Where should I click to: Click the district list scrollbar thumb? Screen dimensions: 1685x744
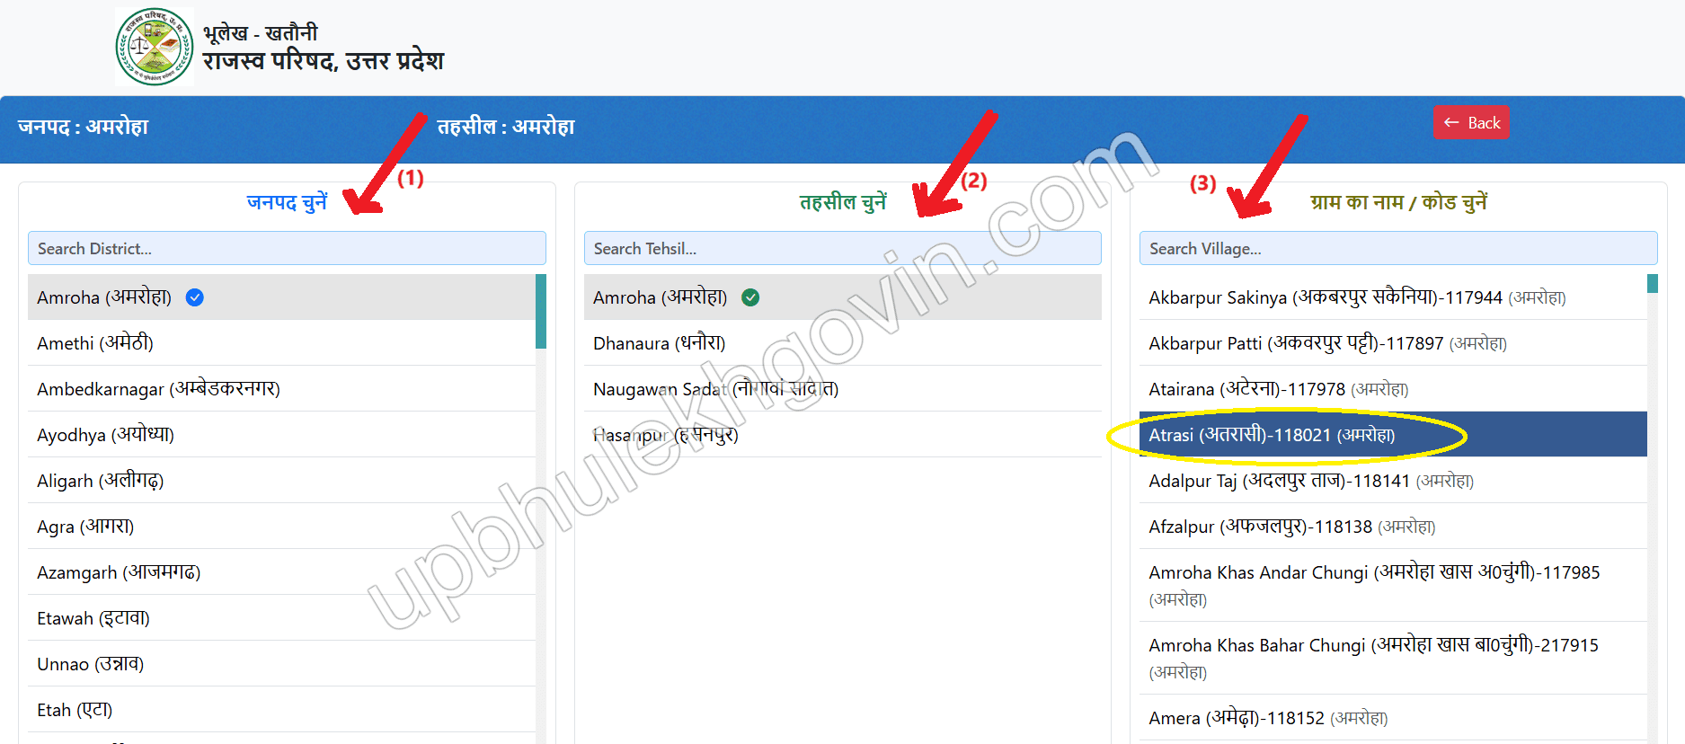541,311
